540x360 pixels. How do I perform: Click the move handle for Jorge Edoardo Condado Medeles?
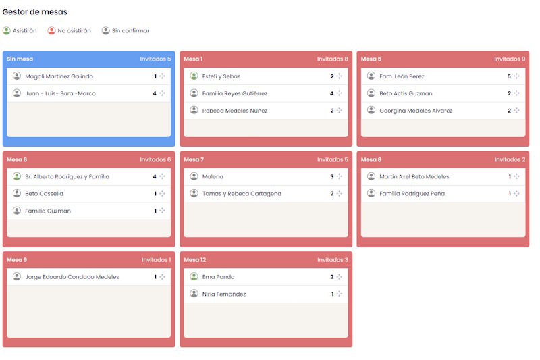tap(162, 277)
